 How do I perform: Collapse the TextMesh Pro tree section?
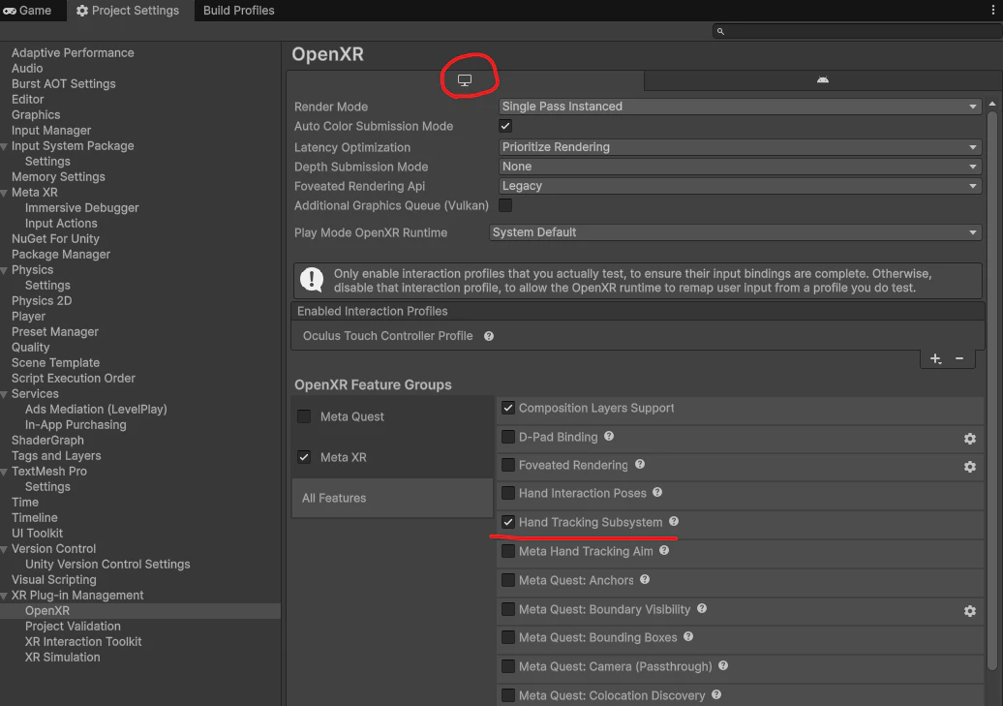click(5, 472)
